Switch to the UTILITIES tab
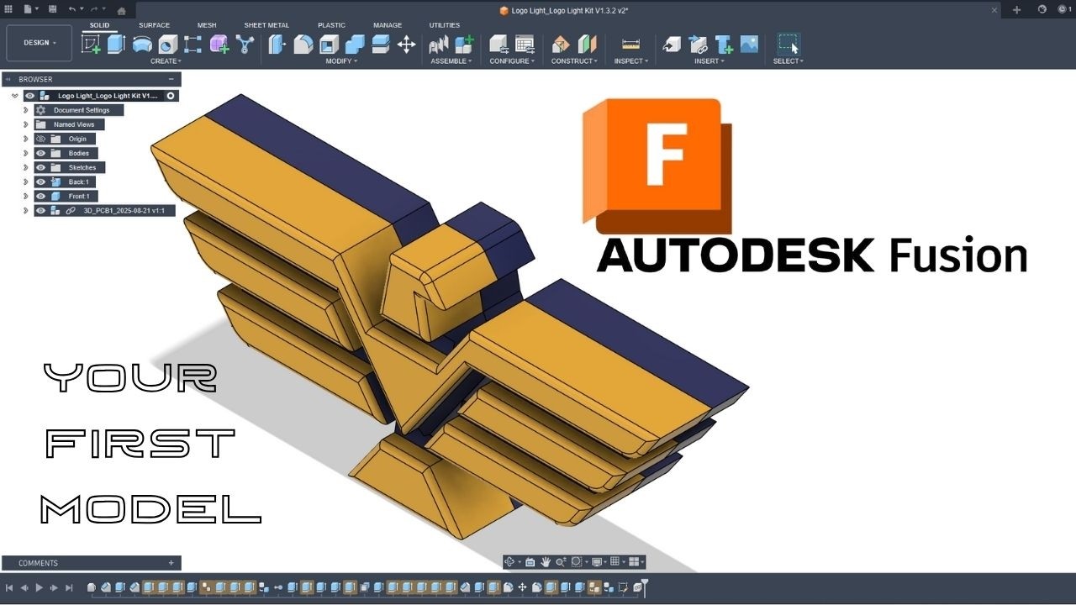 pos(445,25)
